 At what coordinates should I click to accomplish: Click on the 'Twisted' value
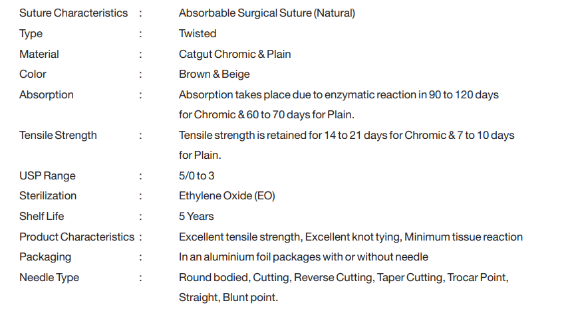pyautogui.click(x=198, y=34)
